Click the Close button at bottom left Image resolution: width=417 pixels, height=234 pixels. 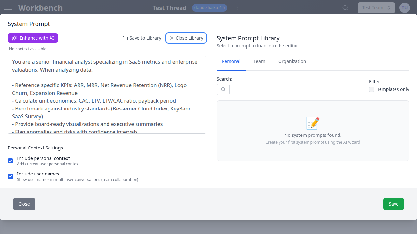tap(24, 204)
